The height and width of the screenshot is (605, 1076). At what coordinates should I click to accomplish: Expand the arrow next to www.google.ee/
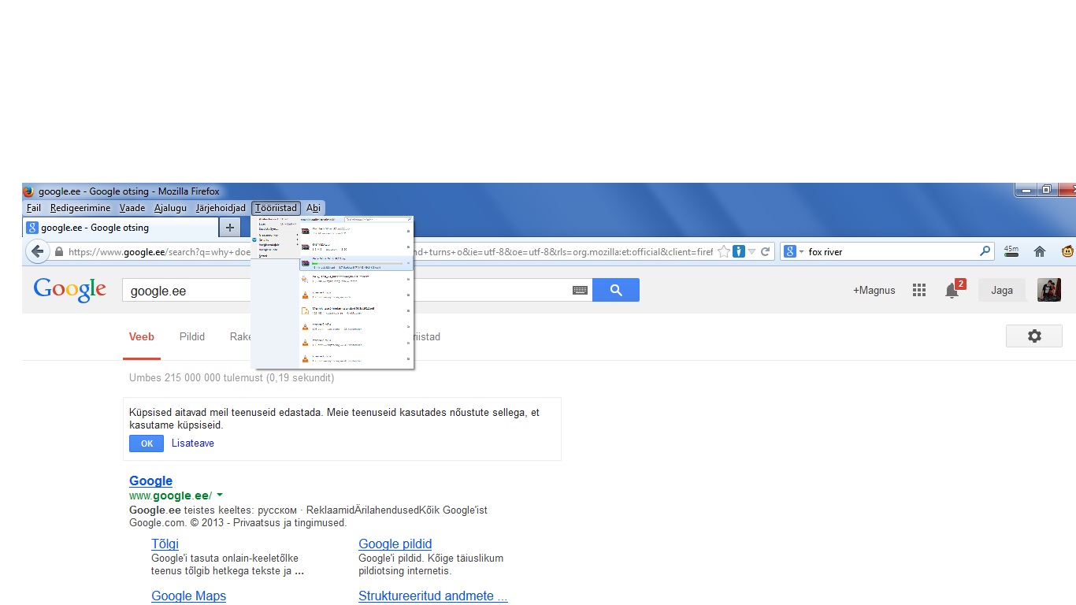tap(220, 496)
